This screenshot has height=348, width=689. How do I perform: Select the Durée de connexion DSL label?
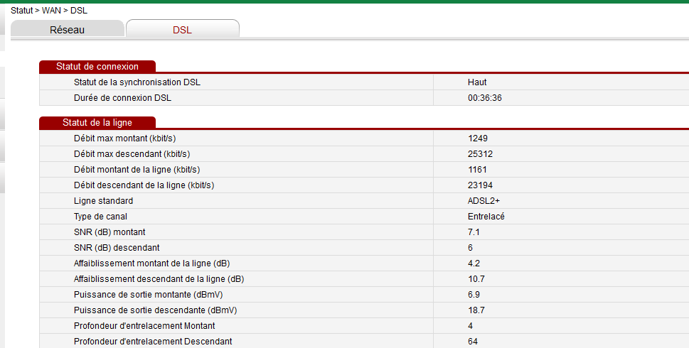122,97
